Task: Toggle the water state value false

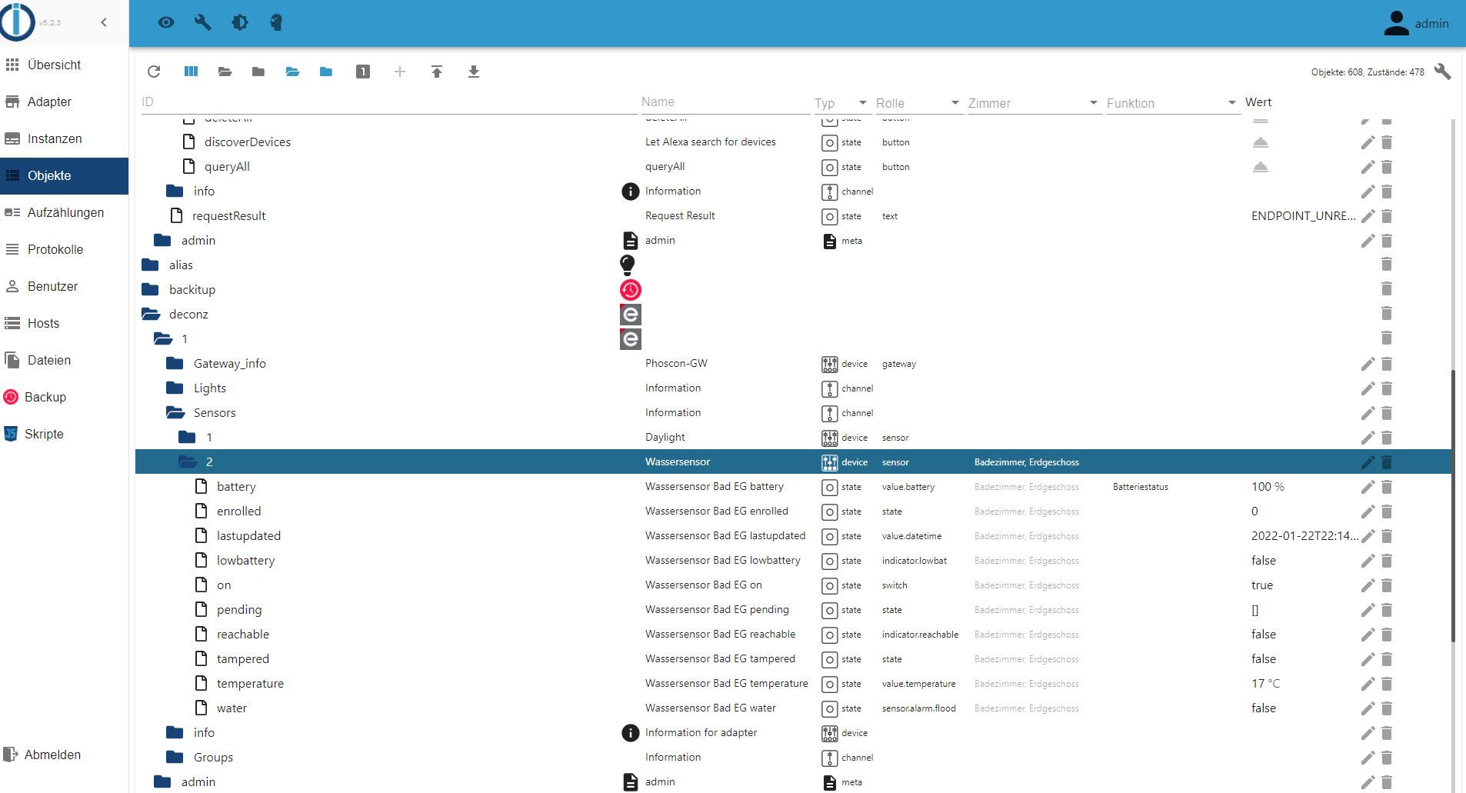Action: pos(1264,708)
